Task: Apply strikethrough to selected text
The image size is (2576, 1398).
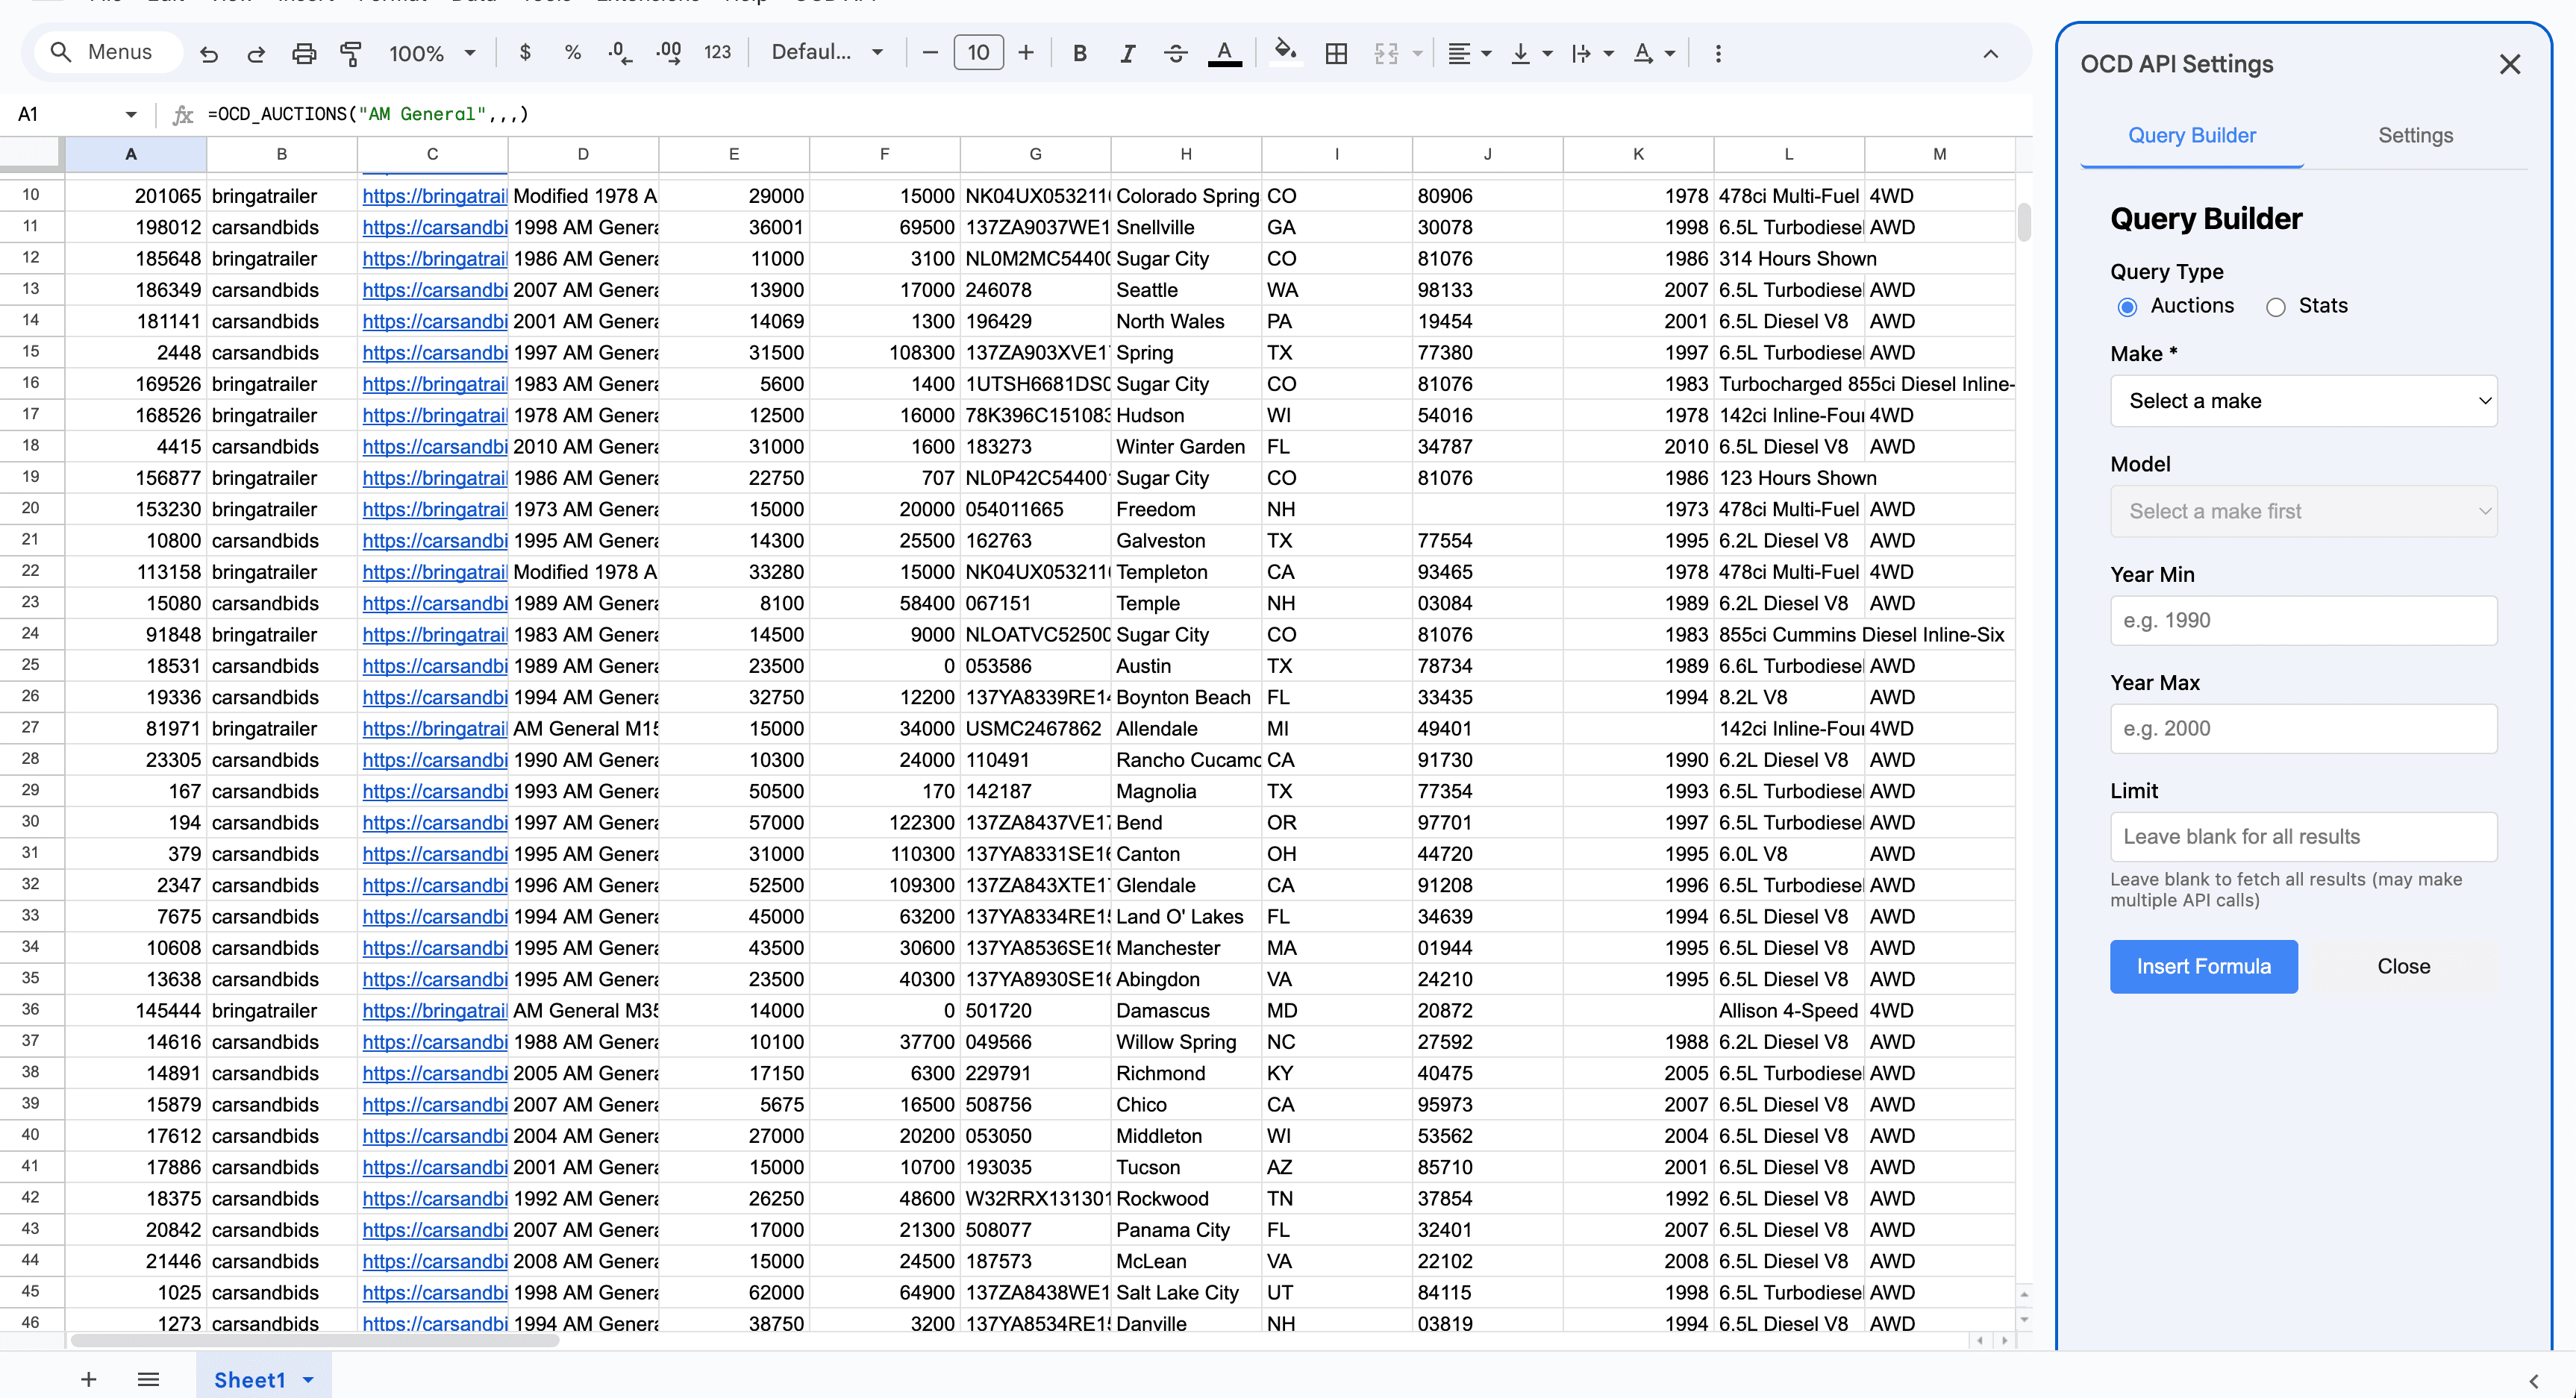Action: (1175, 53)
